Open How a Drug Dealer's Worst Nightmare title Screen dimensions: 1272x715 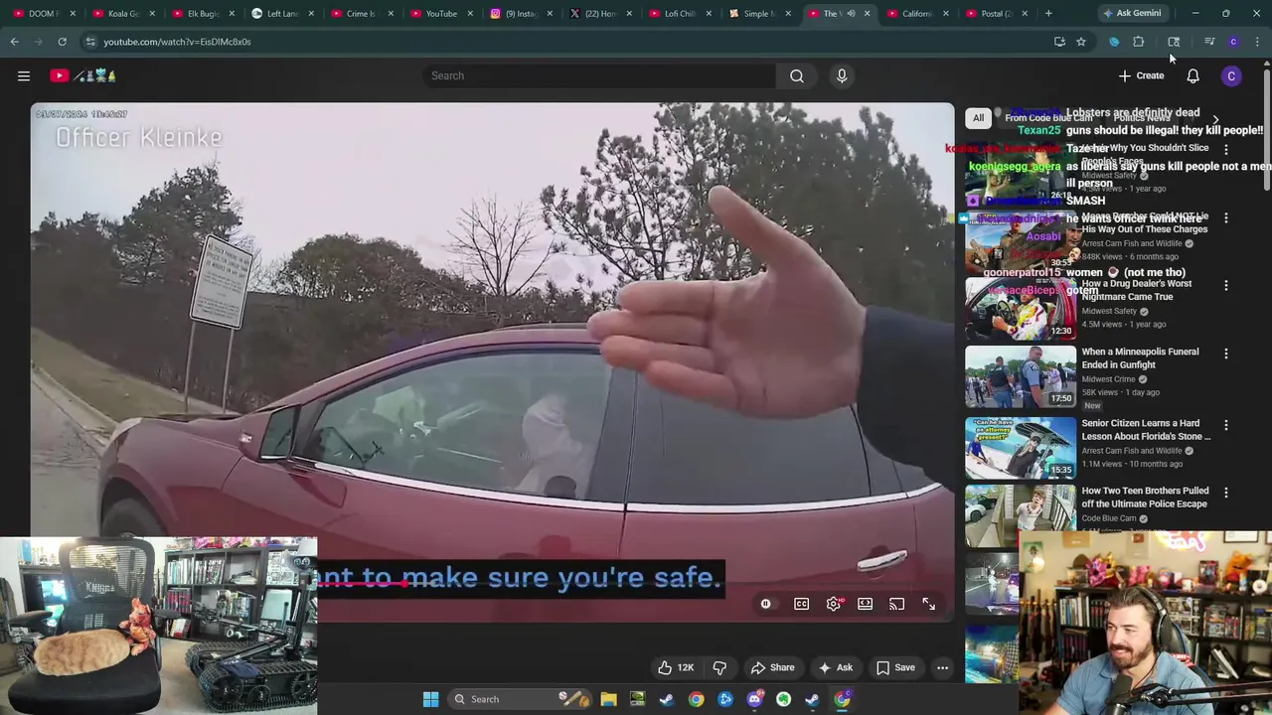(1136, 290)
